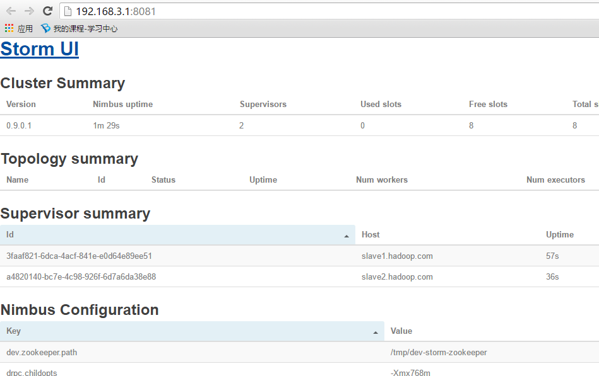Screen dimensions: 599x376
Task: Click the topology Name column header
Action: coord(17,179)
